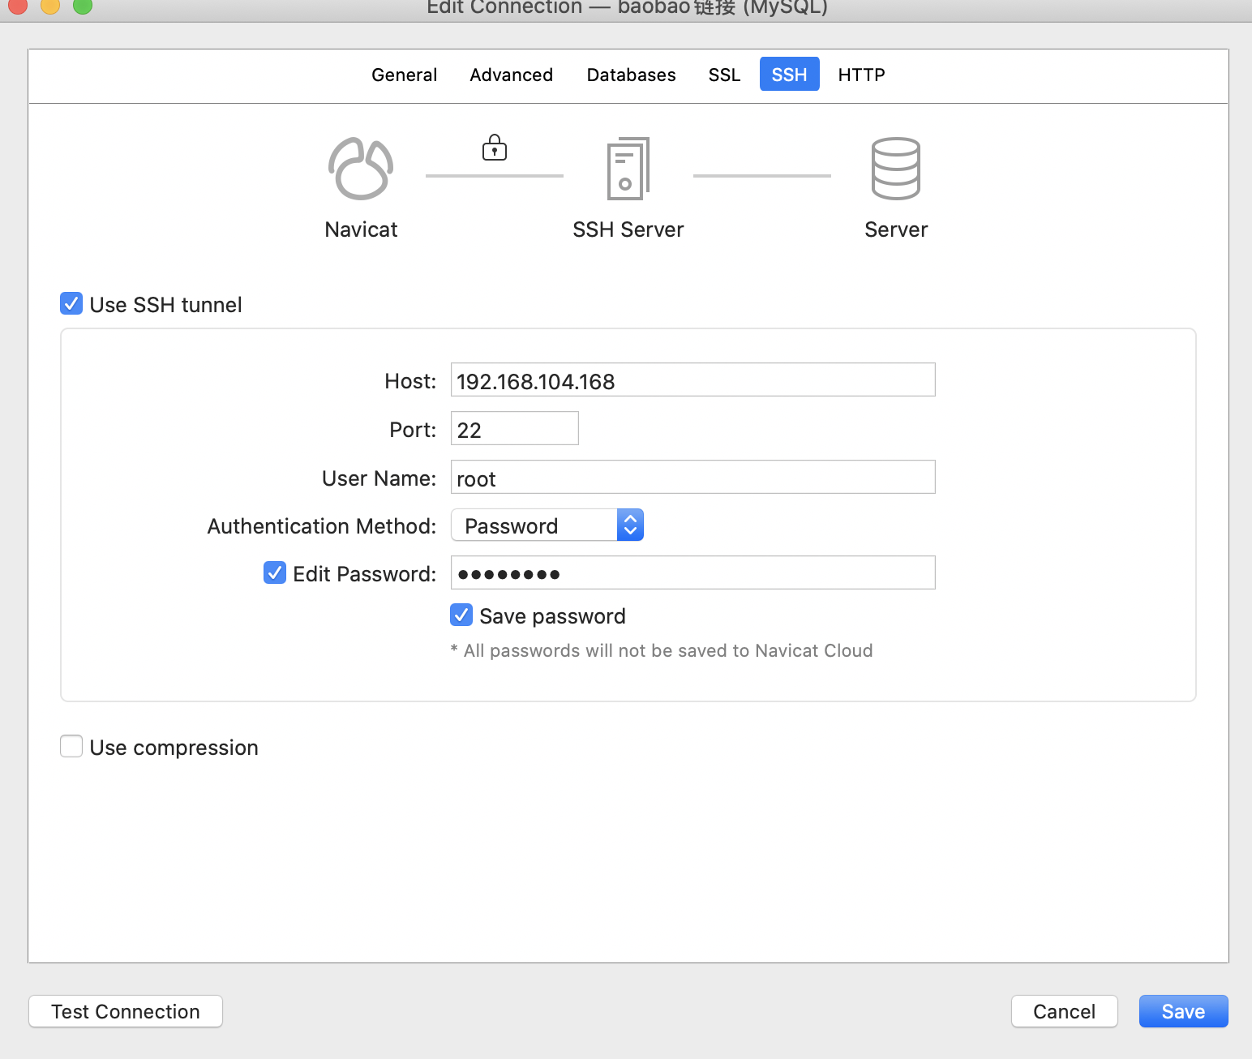Image resolution: width=1252 pixels, height=1059 pixels.
Task: Disable the Save password checkbox
Action: pyautogui.click(x=461, y=615)
